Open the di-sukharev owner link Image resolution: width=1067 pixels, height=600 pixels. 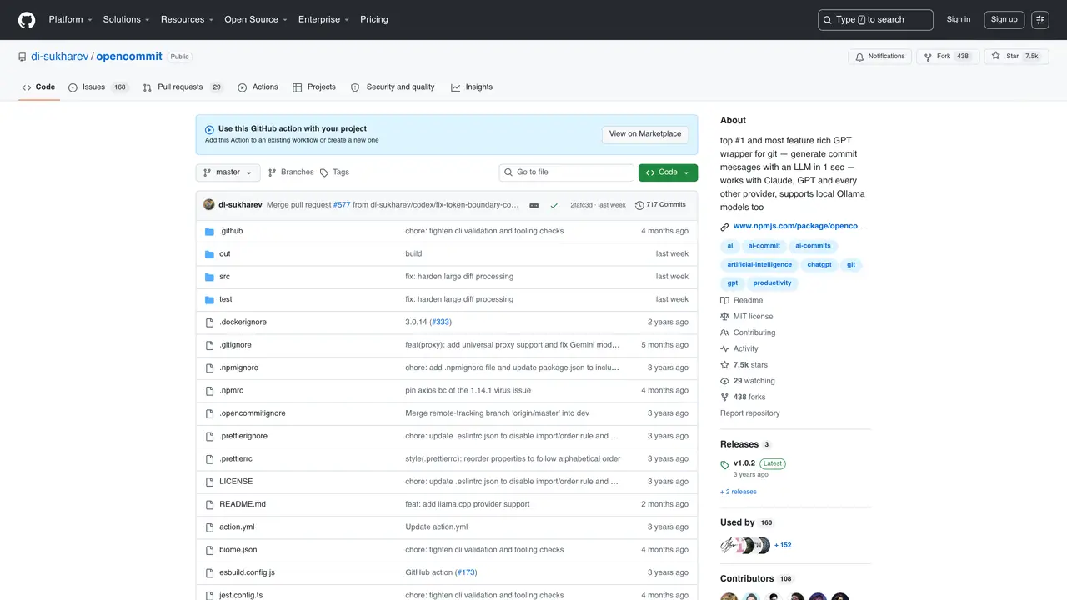point(59,57)
